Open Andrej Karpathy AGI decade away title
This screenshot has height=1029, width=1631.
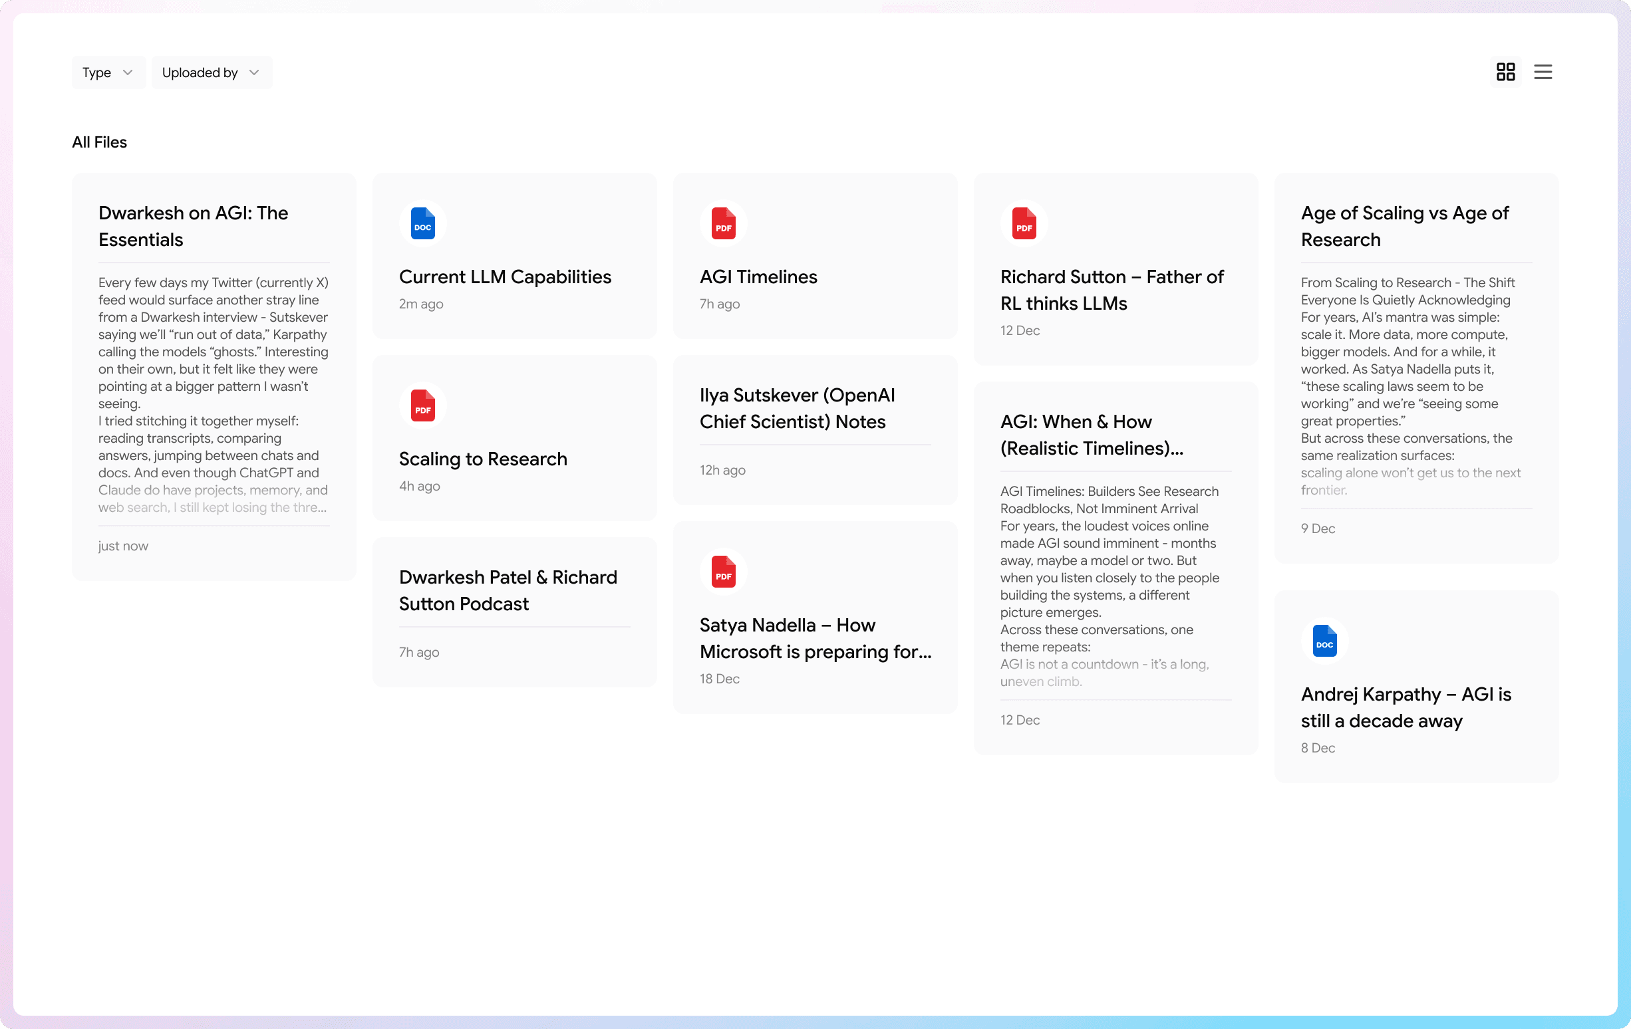pos(1406,707)
